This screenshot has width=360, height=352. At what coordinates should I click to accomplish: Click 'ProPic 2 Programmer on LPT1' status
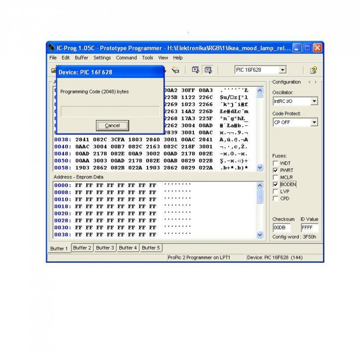(199, 258)
